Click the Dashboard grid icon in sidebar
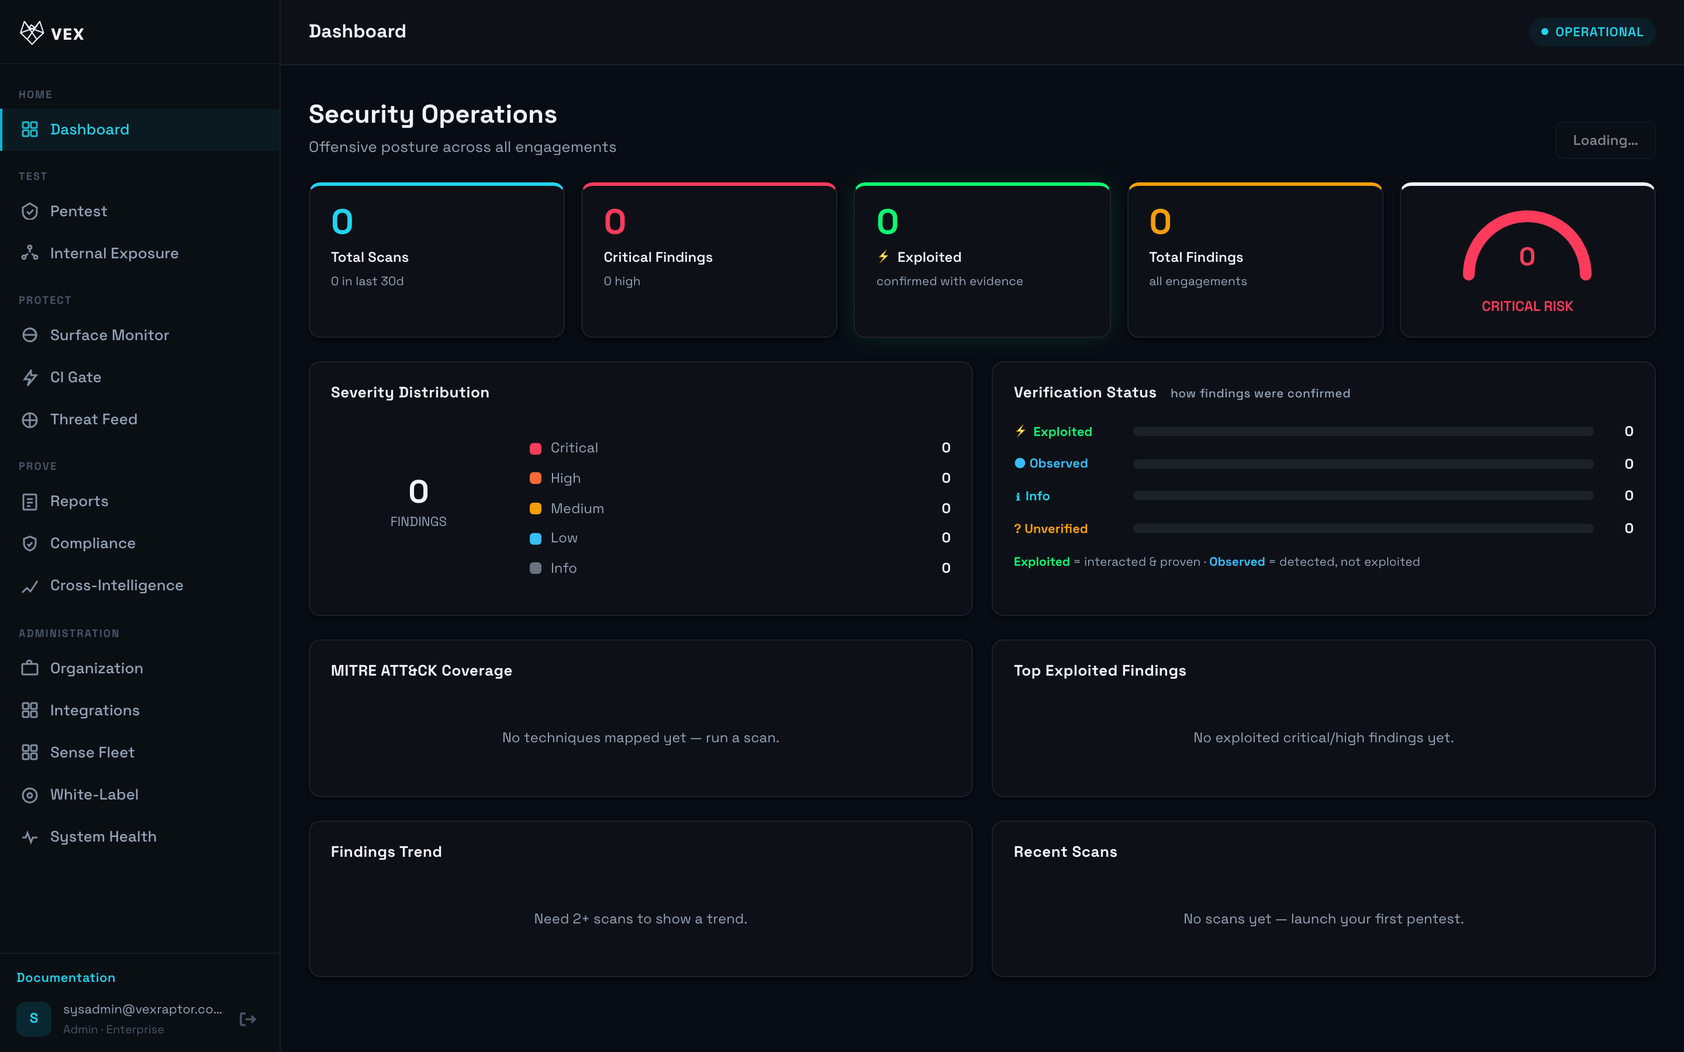The height and width of the screenshot is (1052, 1684). [29, 129]
